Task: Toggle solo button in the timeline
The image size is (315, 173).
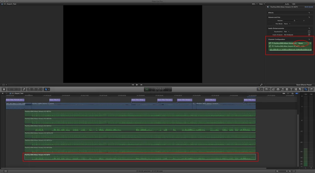Action: pos(293,93)
